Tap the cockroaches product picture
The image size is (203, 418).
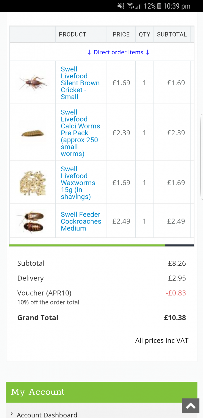pyautogui.click(x=32, y=221)
